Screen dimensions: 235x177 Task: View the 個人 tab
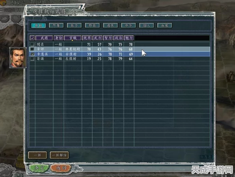[146, 25]
